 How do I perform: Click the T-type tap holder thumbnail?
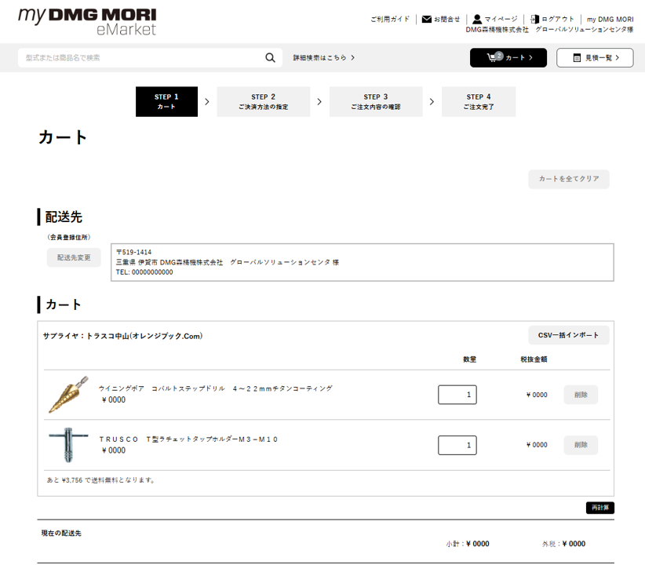[68, 444]
